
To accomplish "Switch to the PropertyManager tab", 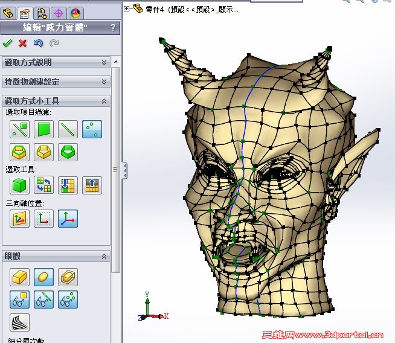I will click(25, 13).
